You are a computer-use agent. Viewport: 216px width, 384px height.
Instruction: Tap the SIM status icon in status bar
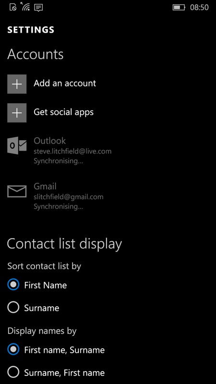point(13,7)
